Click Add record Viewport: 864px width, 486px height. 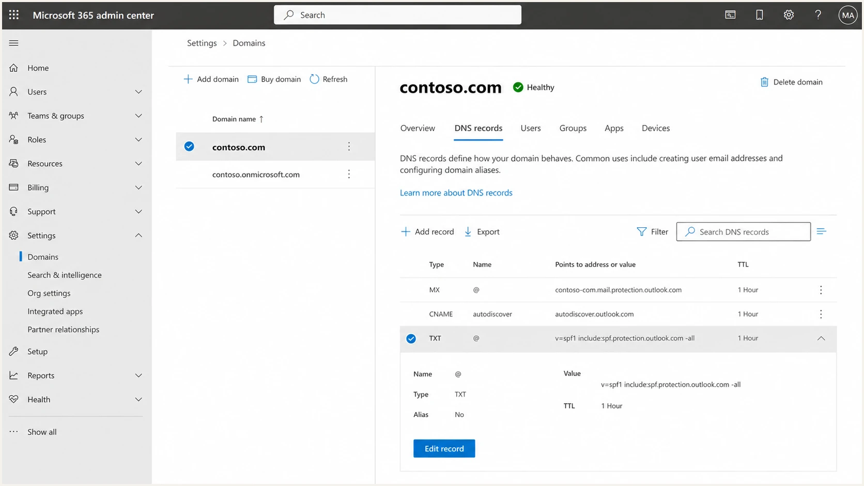(x=427, y=231)
